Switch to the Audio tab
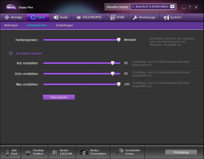The height and width of the screenshot is (159, 204). pos(61,17)
